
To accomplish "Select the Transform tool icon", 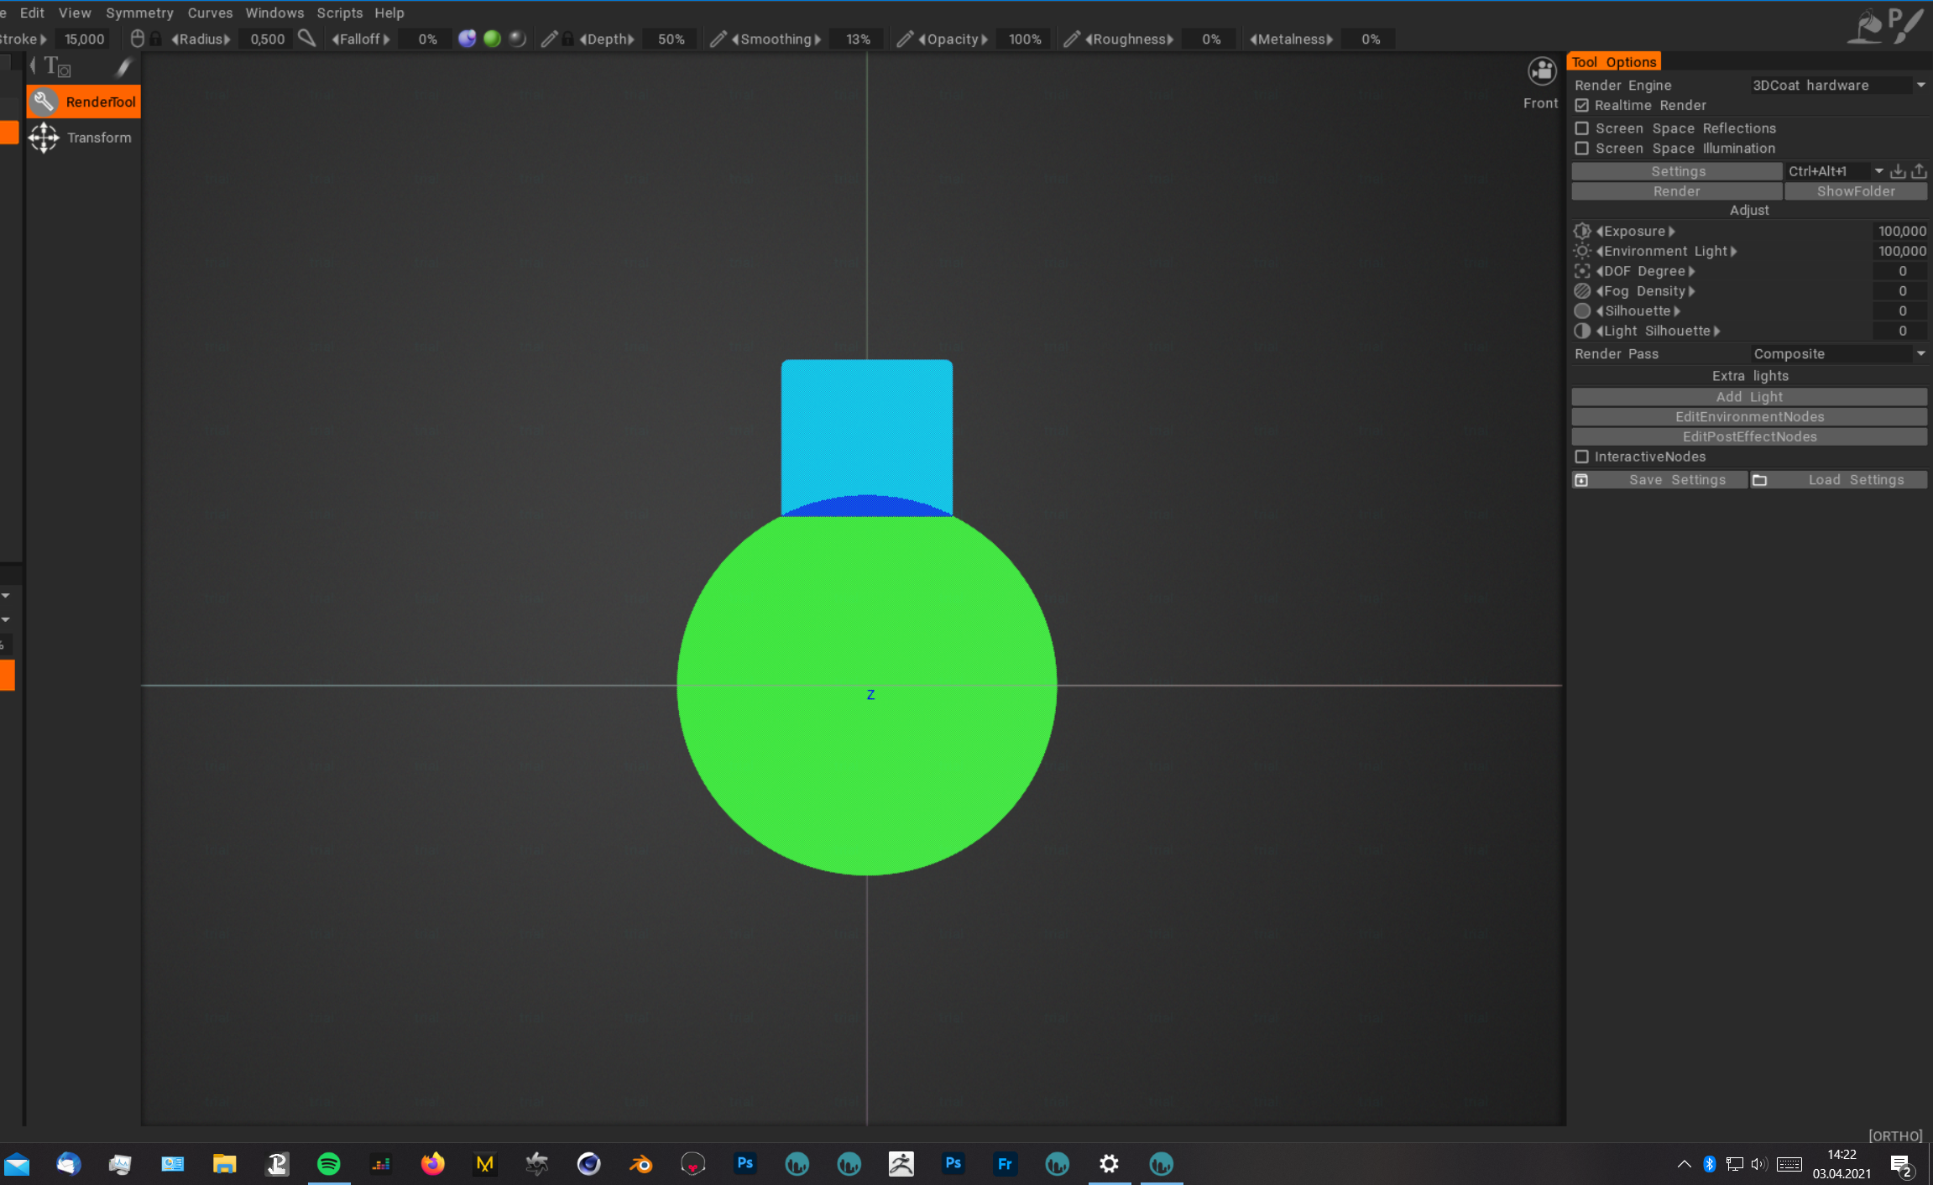I will [44, 138].
